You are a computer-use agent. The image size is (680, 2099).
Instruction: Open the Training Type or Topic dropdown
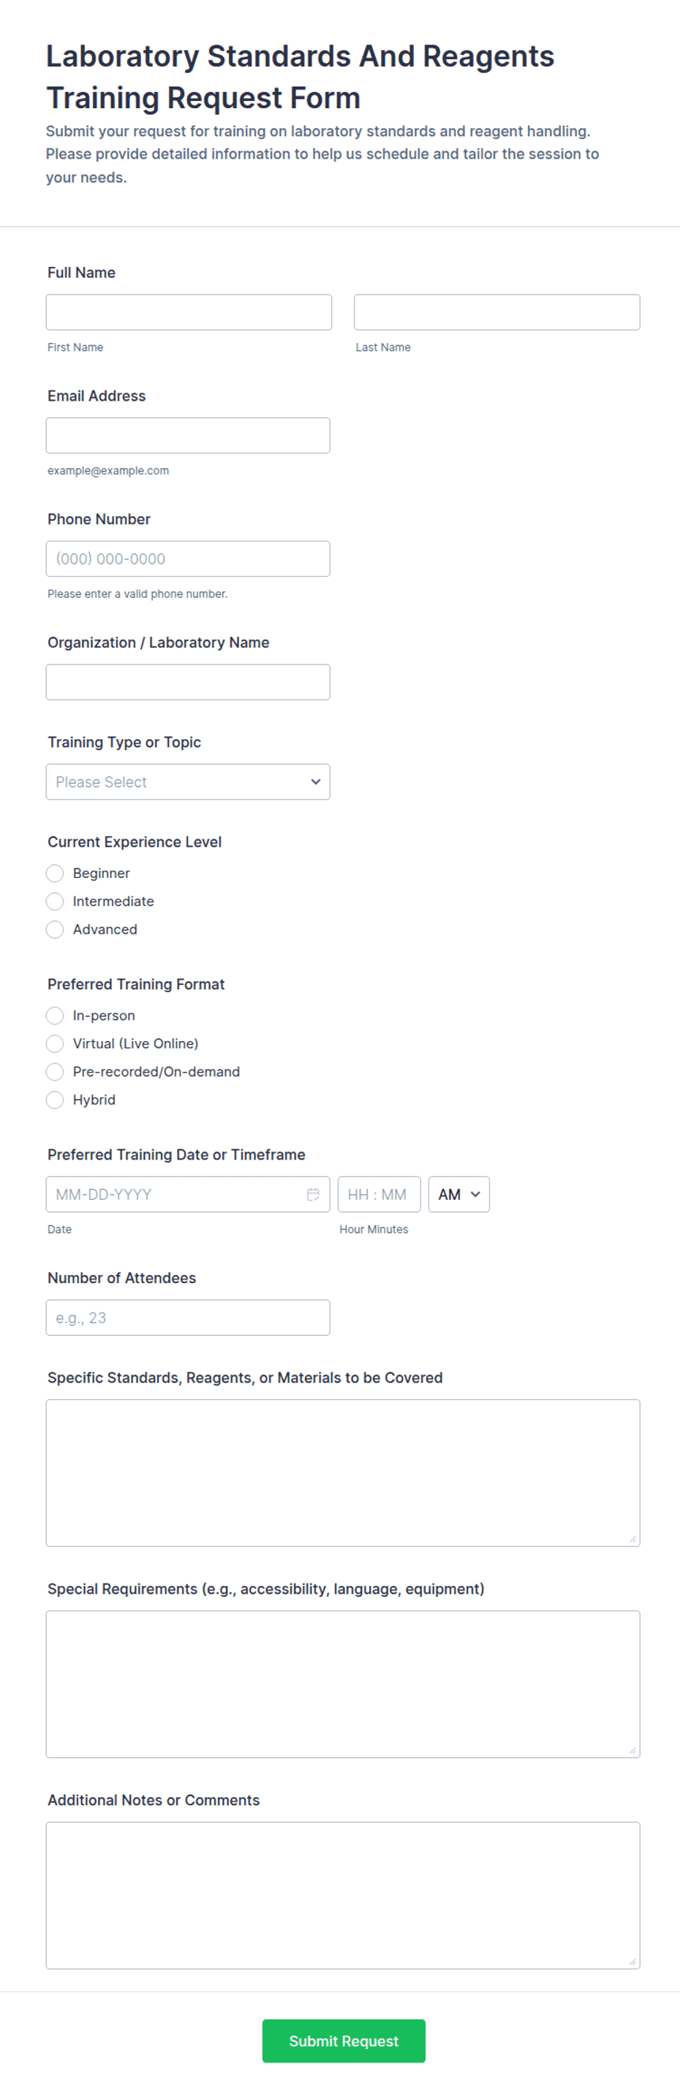click(x=187, y=782)
